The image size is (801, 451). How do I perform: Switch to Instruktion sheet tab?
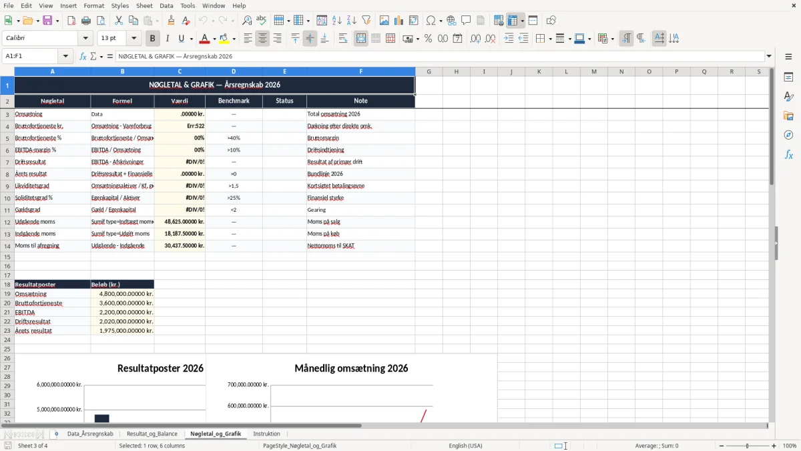click(266, 434)
